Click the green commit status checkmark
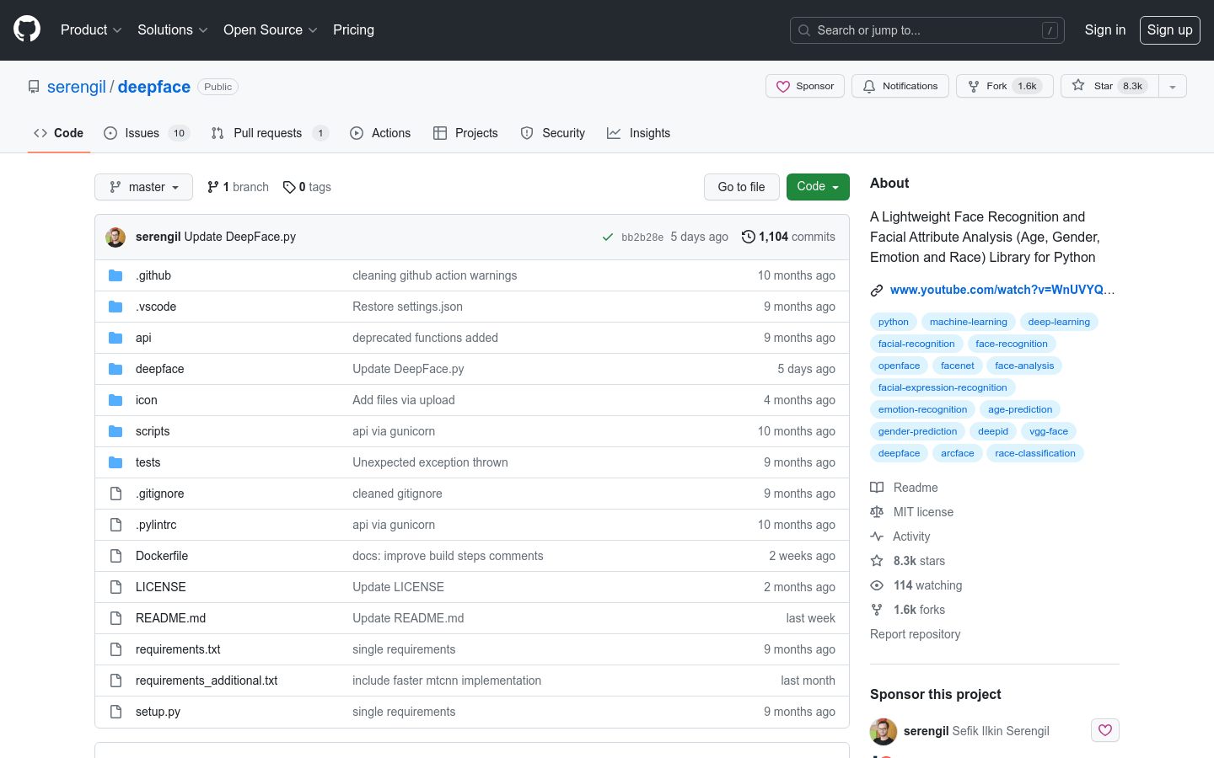 click(x=607, y=238)
